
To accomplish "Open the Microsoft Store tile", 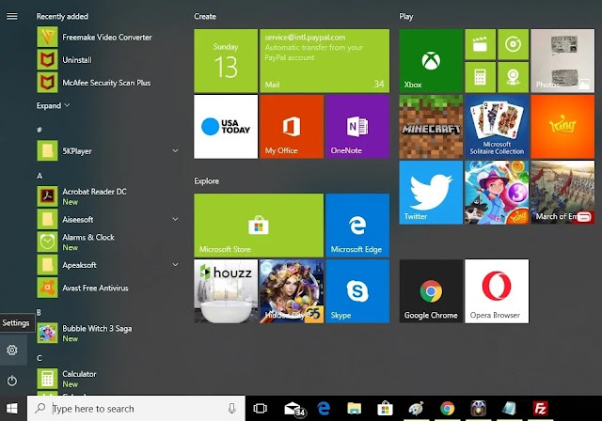I will tap(259, 226).
